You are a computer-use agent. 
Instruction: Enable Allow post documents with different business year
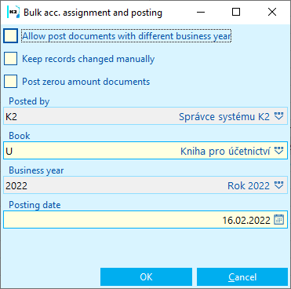(11, 36)
